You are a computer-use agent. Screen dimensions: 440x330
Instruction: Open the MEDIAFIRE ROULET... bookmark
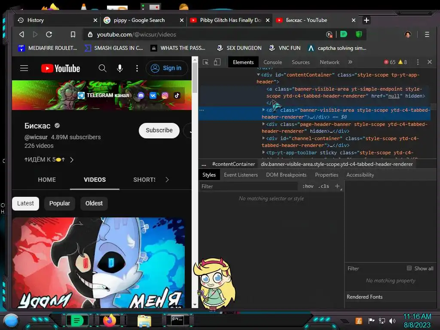[x=47, y=48]
